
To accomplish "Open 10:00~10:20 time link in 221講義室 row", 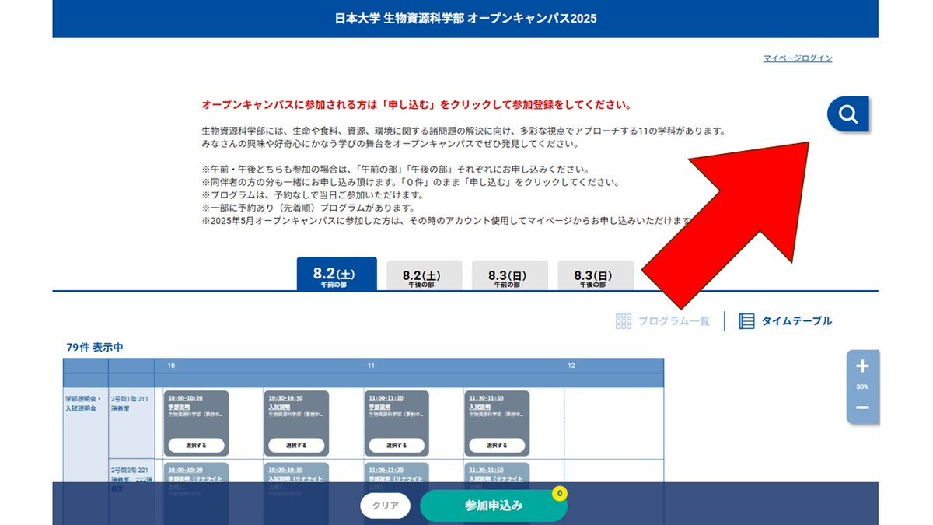I will pyautogui.click(x=185, y=470).
